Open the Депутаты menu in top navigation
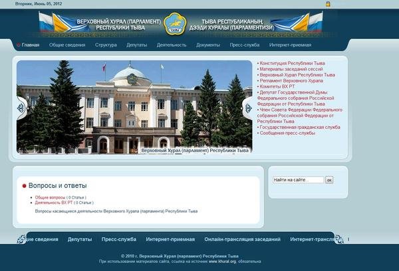The width and height of the screenshot is (399, 271). pyautogui.click(x=136, y=45)
